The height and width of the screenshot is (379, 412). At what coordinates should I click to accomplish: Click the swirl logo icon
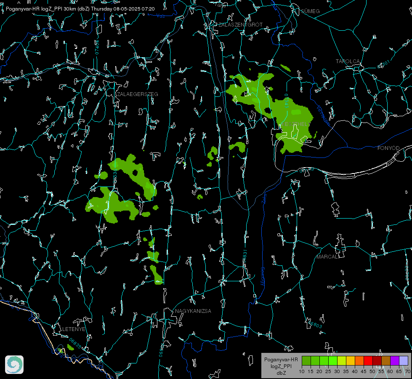pos(14,365)
